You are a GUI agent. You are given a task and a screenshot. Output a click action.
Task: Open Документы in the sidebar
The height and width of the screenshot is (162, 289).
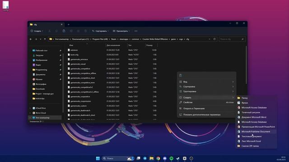coord(41,75)
